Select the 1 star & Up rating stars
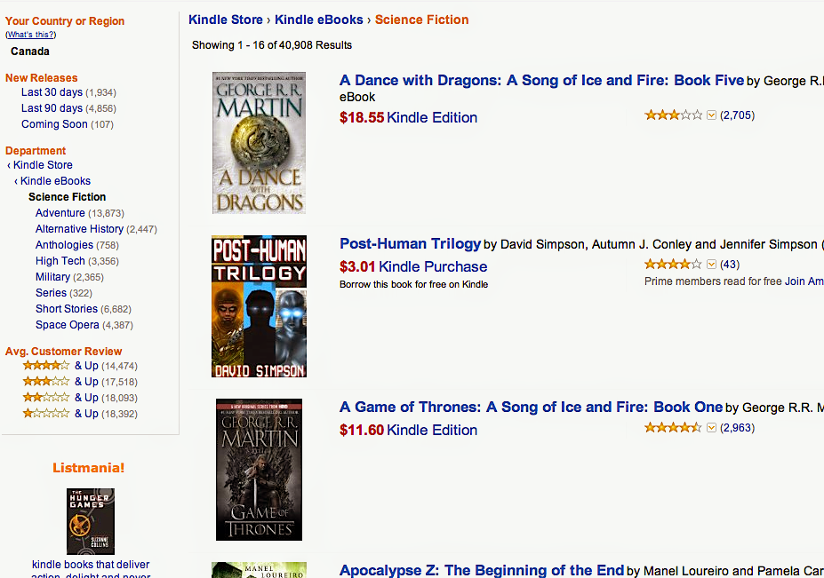Image resolution: width=824 pixels, height=578 pixels. (45, 414)
